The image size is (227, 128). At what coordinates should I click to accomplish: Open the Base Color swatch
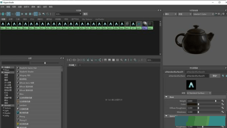pos(192,104)
